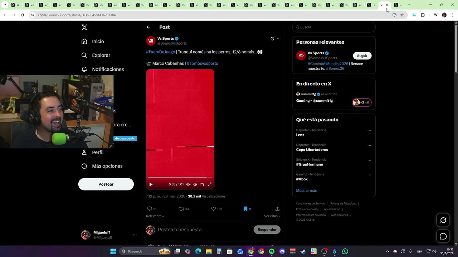This screenshot has width=458, height=257.
Task: Open the Windows Start menu
Action: [x=113, y=251]
